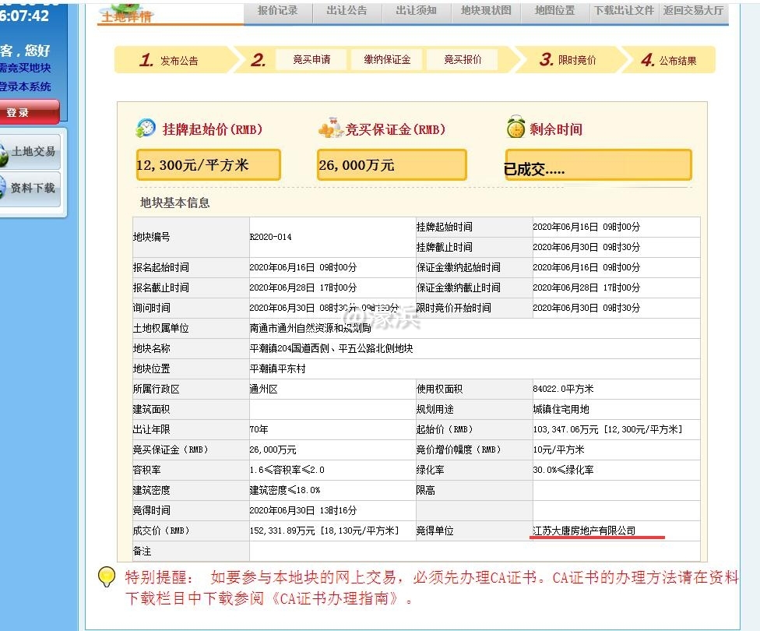This screenshot has width=760, height=631.
Task: Click the 竞买申请 step button
Action: click(x=314, y=58)
